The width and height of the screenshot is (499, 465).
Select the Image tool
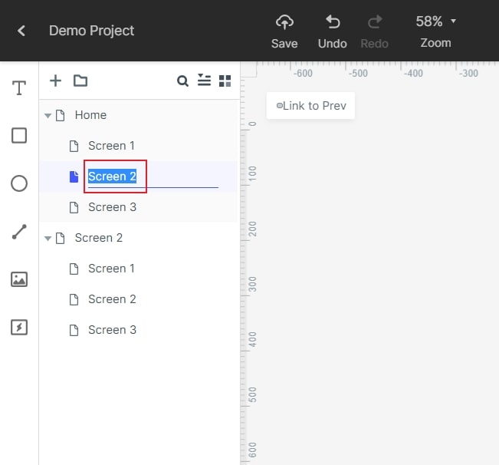coord(19,279)
